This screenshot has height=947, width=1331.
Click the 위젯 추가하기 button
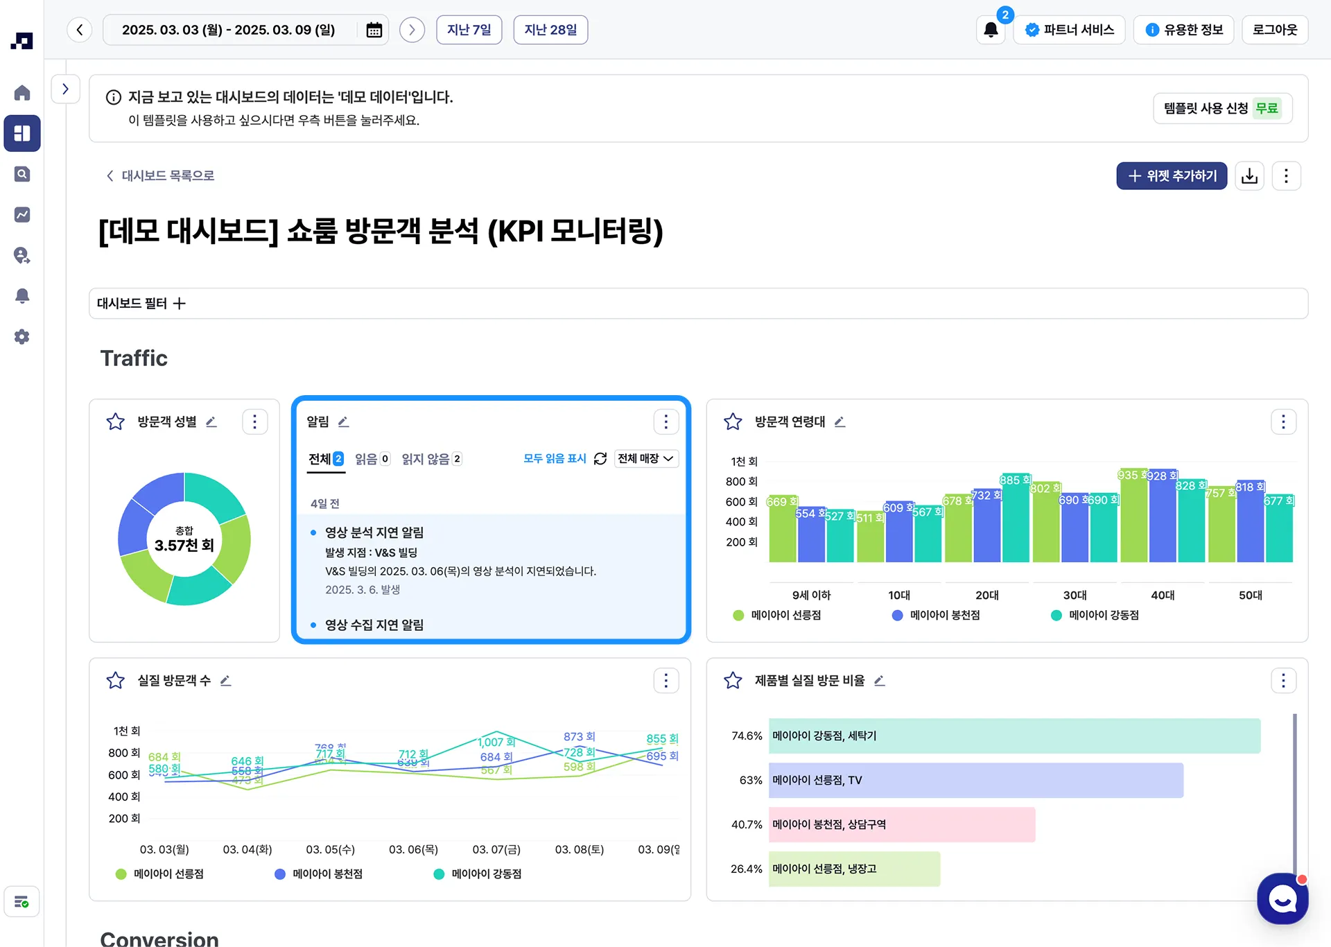coord(1171,176)
